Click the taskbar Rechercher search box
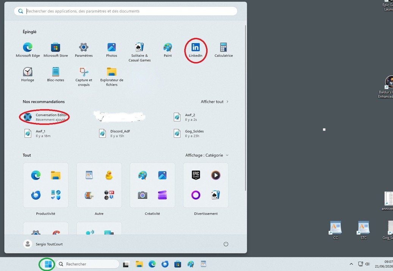Viewport: 393px width, 271px height. click(x=88, y=264)
